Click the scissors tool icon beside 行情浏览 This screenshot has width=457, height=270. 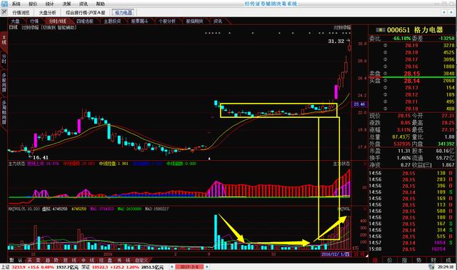pyautogui.click(x=4, y=12)
